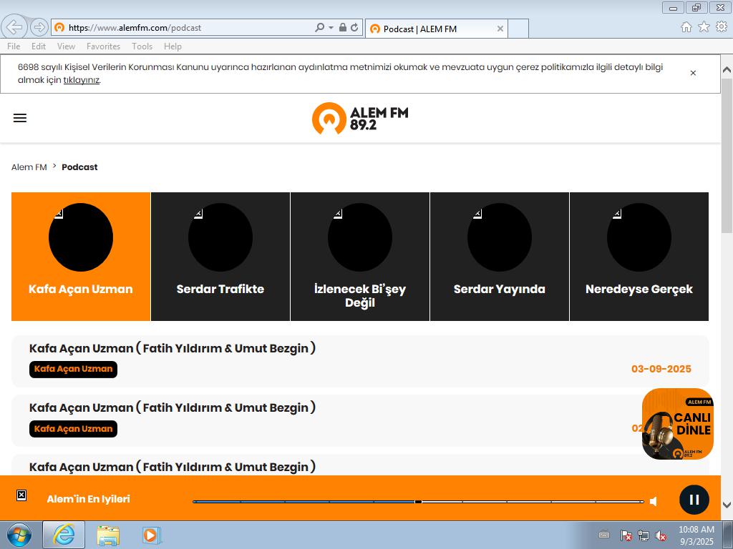Select the Serdar Trafikte podcast card
This screenshot has height=549, width=733.
pos(220,257)
